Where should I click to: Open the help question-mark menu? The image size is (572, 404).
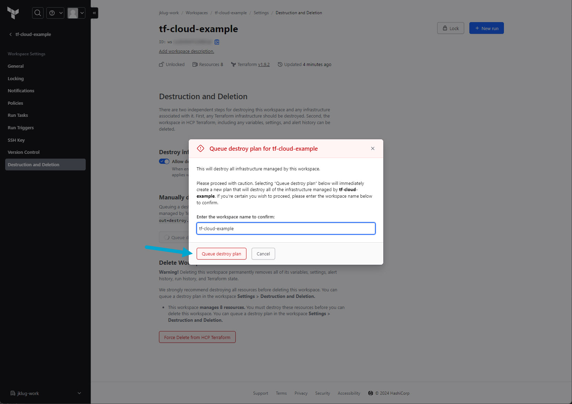56,13
